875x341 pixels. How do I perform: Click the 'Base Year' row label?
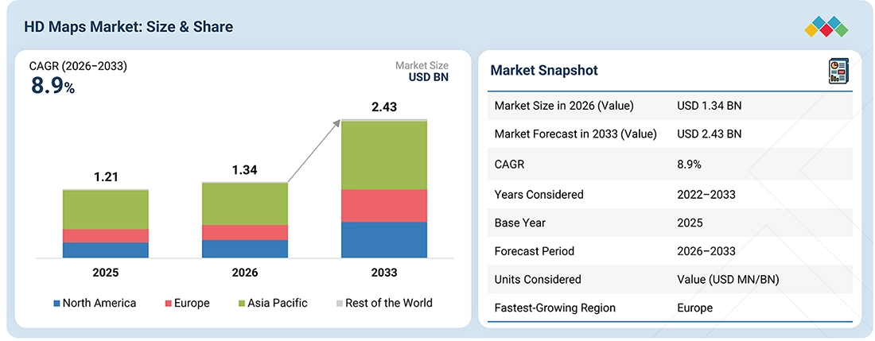[x=520, y=223]
